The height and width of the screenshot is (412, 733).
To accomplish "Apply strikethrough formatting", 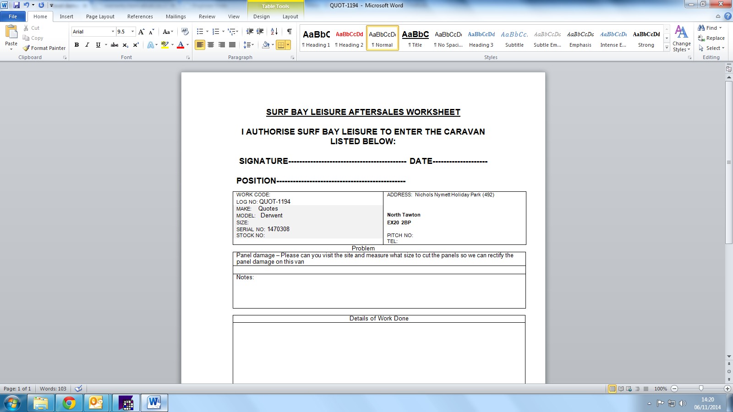I will [x=115, y=45].
